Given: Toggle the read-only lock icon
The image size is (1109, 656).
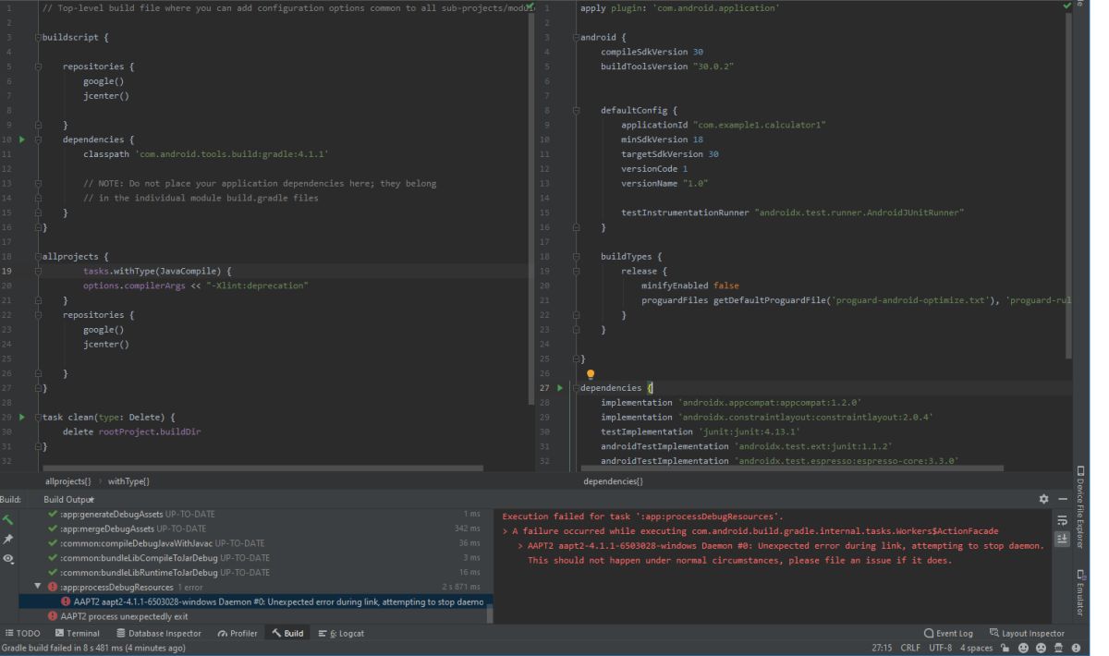Looking at the screenshot, I should pyautogui.click(x=1006, y=648).
